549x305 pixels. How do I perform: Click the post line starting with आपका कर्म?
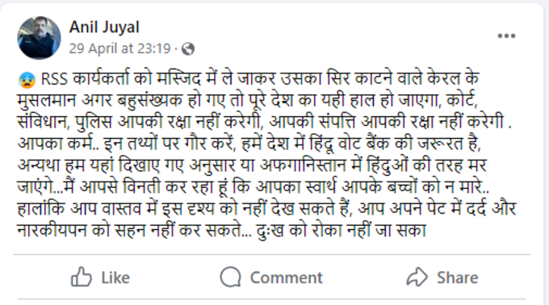pyautogui.click(x=249, y=144)
